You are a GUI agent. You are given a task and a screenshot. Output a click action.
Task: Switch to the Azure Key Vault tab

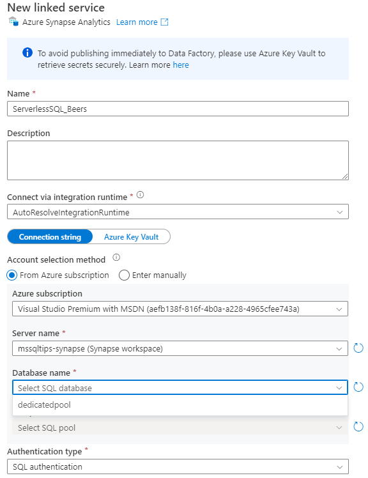pos(132,237)
